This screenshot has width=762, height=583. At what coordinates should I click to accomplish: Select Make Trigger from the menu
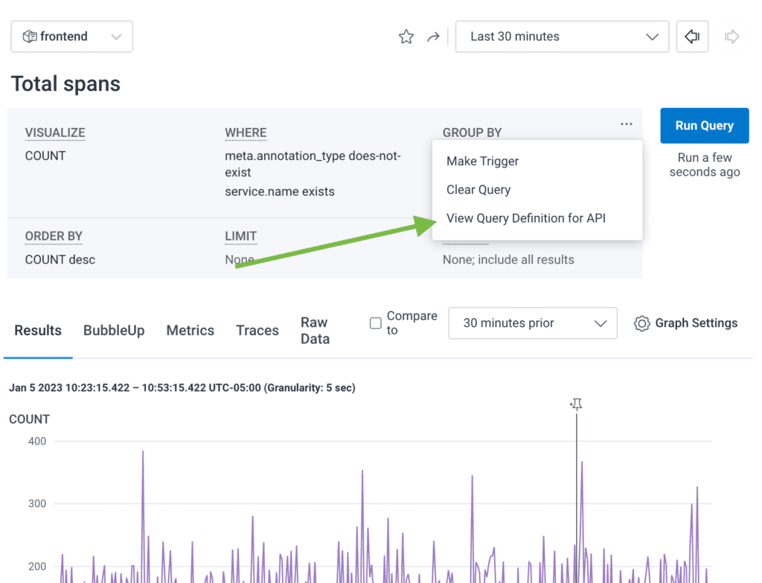(482, 161)
